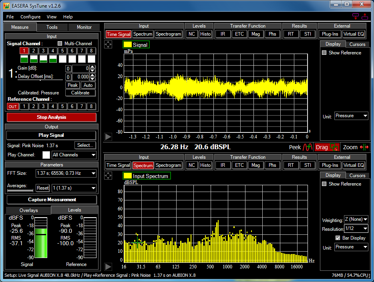374x282 pixels.
Task: Select the Drag mode icon
Action: click(x=335, y=147)
